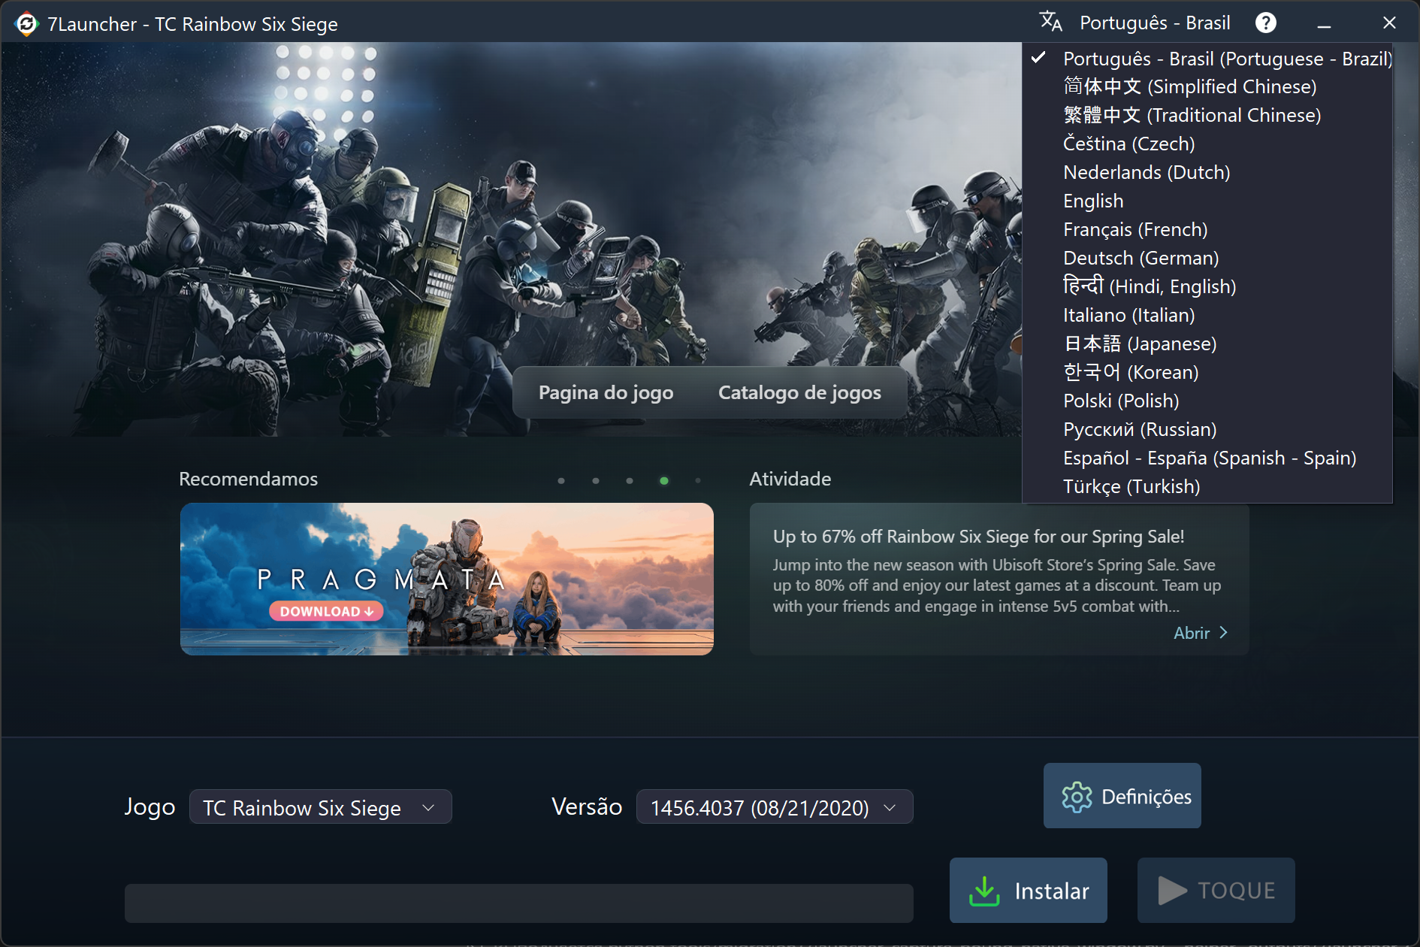
Task: Click the play triangle icon on TOQUE
Action: point(1172,891)
